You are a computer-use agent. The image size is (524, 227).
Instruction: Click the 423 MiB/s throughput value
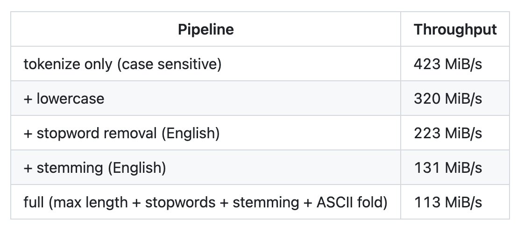[x=448, y=64]
